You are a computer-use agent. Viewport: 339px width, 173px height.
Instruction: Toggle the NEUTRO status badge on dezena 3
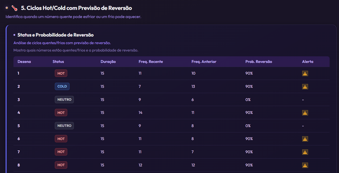coord(64,99)
